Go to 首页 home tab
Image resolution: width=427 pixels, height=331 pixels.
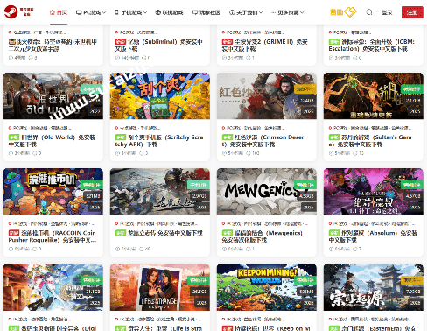click(x=59, y=12)
